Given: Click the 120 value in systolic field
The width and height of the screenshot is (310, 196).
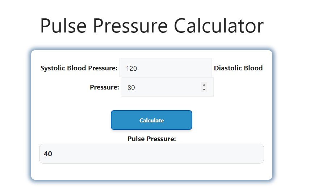Looking at the screenshot, I should coord(131,68).
